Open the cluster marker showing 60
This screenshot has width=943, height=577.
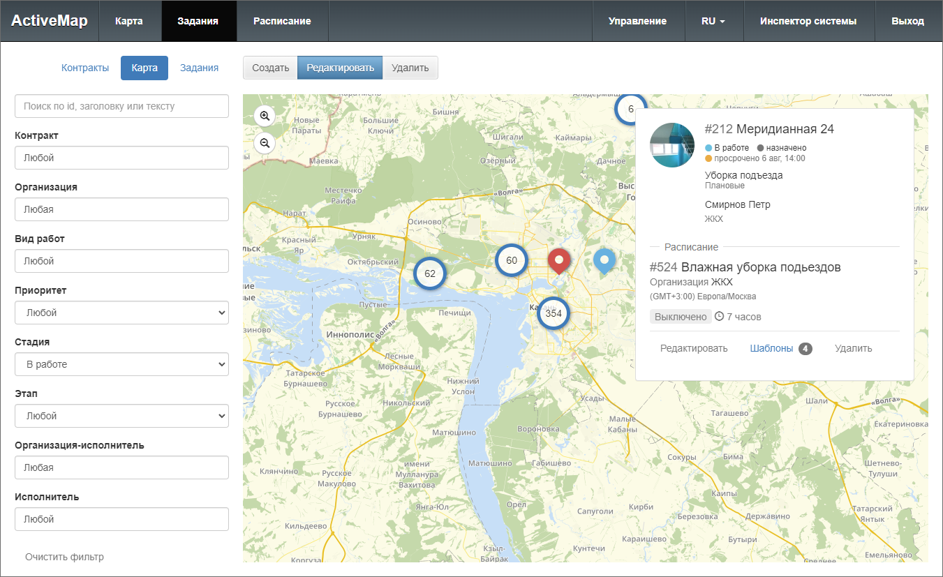(x=512, y=260)
